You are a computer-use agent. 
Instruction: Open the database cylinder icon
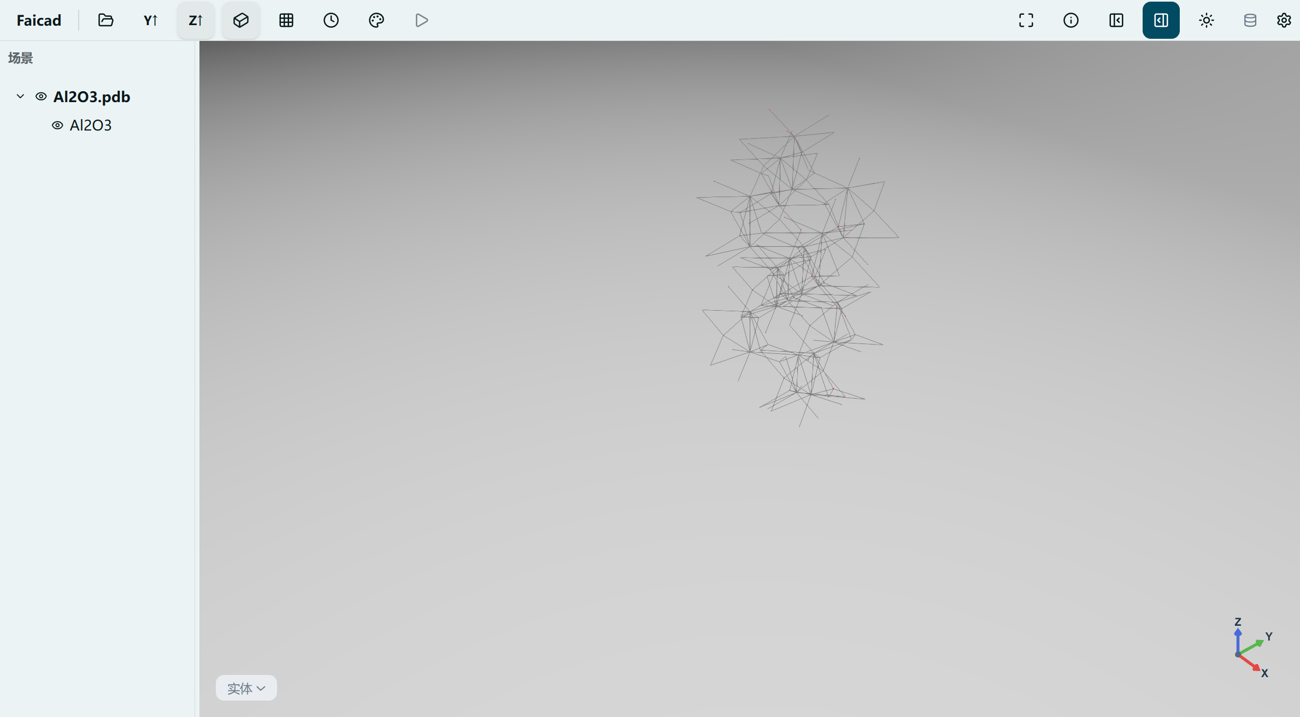[x=1250, y=20]
